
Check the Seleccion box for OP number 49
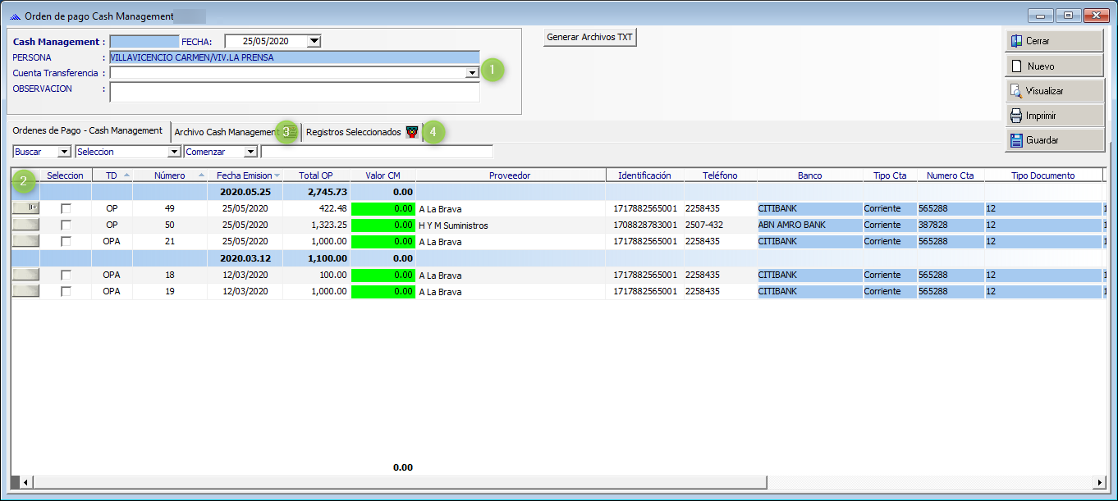66,209
